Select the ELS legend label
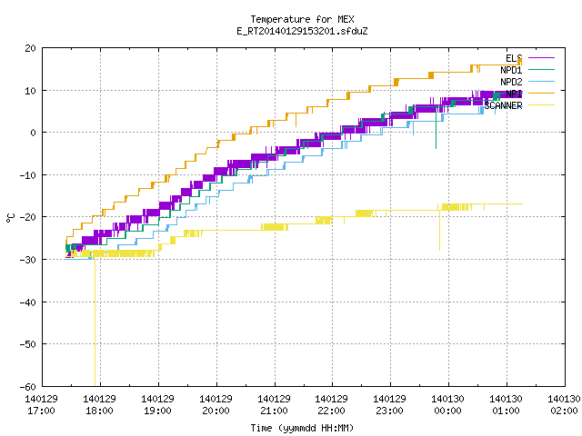582x436 pixels. click(514, 58)
